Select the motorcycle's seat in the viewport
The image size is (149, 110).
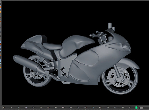point(52,46)
